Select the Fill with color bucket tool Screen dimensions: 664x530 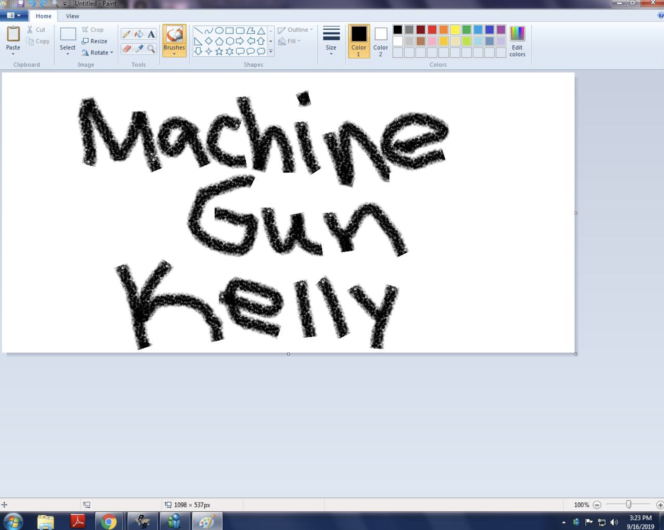click(x=139, y=34)
